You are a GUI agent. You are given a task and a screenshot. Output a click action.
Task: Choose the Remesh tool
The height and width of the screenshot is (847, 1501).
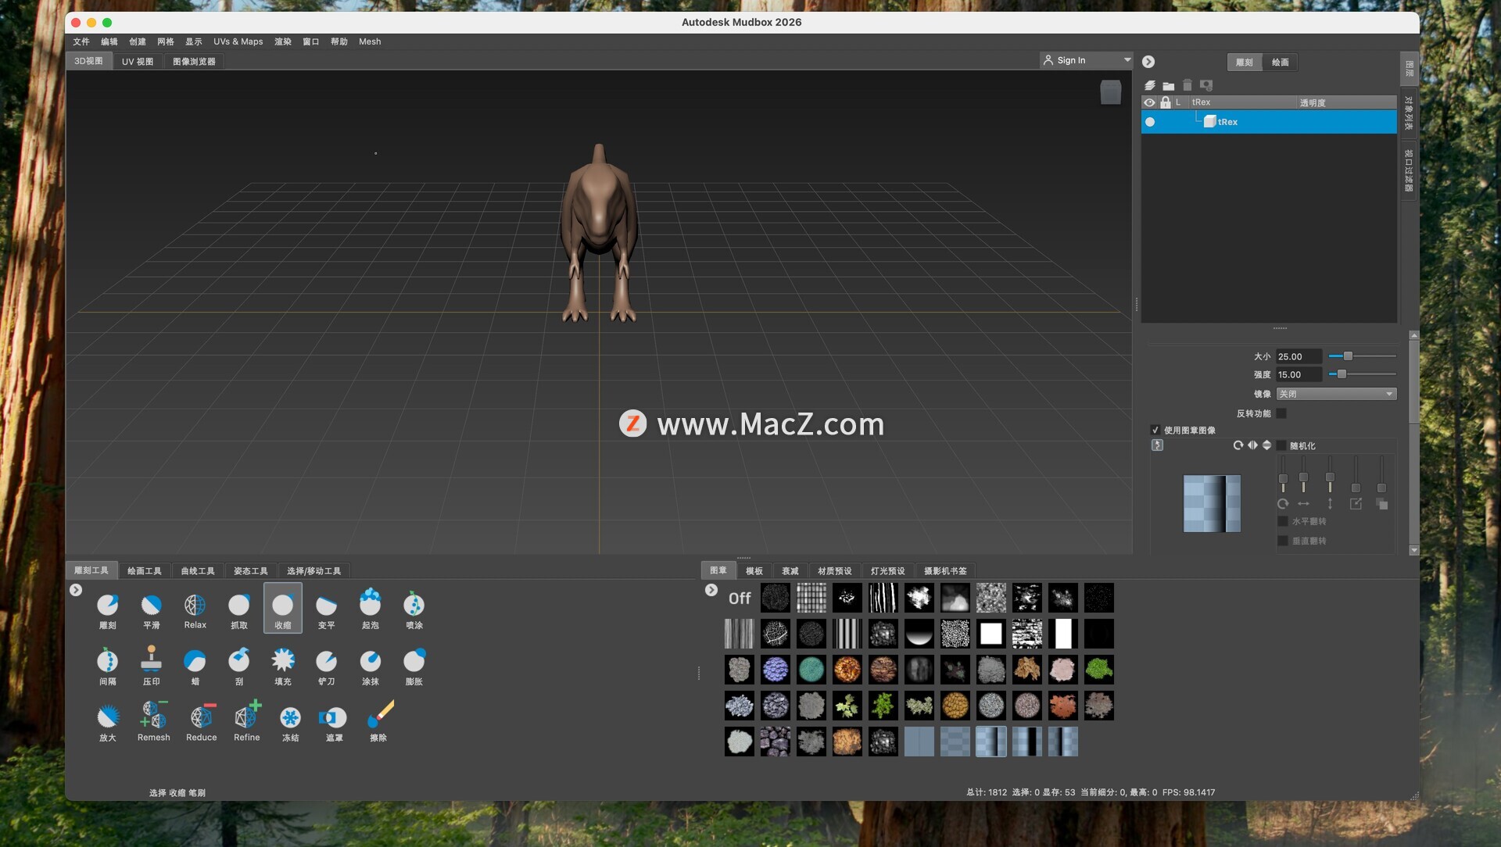[x=153, y=723]
